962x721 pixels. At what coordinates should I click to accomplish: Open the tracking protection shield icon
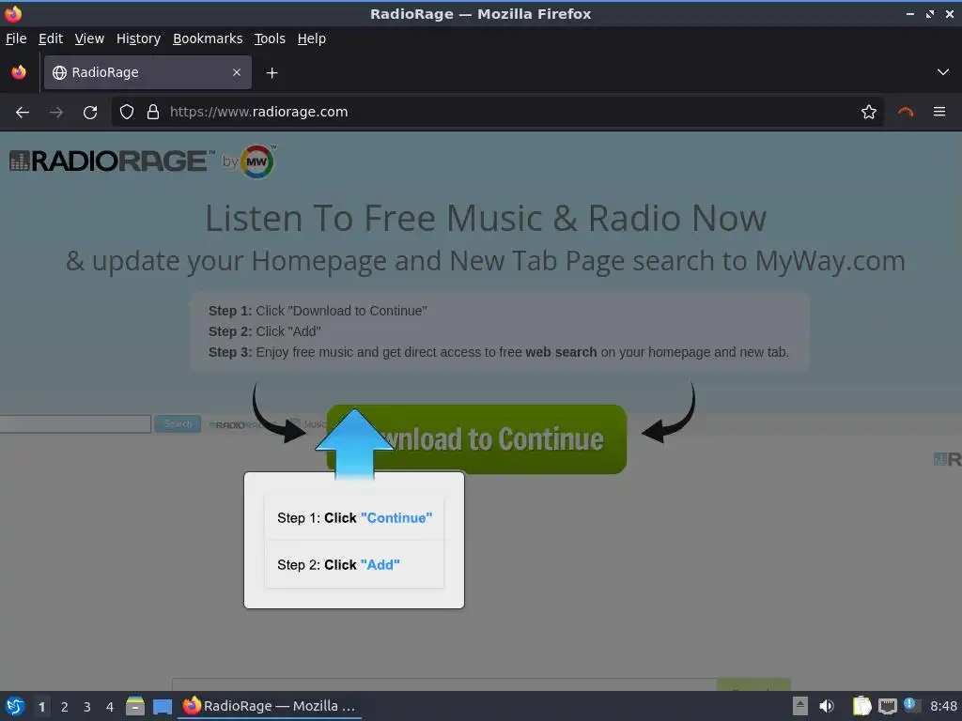pyautogui.click(x=127, y=113)
